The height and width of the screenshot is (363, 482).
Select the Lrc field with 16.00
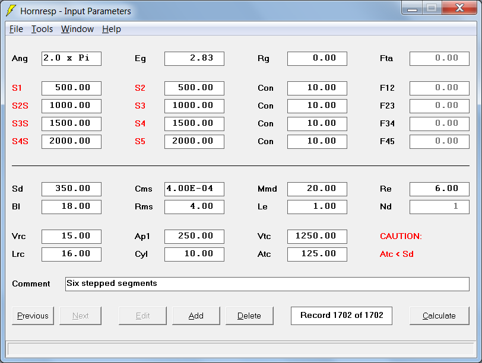(71, 254)
